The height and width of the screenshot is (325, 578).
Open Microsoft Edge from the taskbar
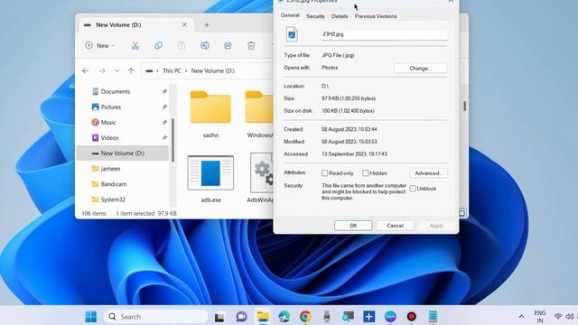284,317
